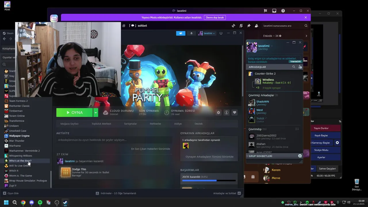Search friends in Steam friends list
Image resolution: width=368 pixels, height=207 pixels.
[294, 67]
